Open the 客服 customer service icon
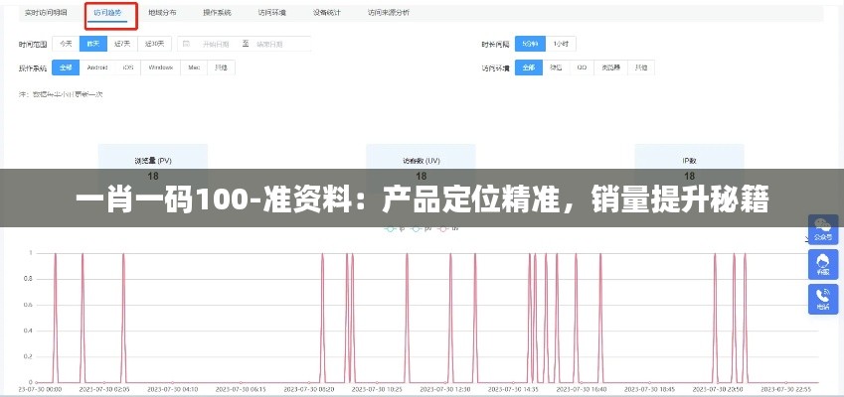 pos(823,263)
